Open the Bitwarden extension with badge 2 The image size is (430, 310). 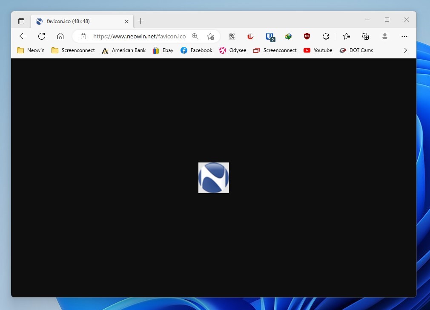(270, 37)
